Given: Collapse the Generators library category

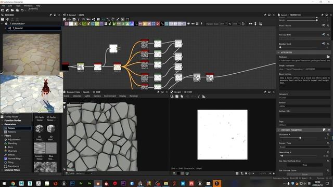Looking at the screenshot, I should pos(2,124).
